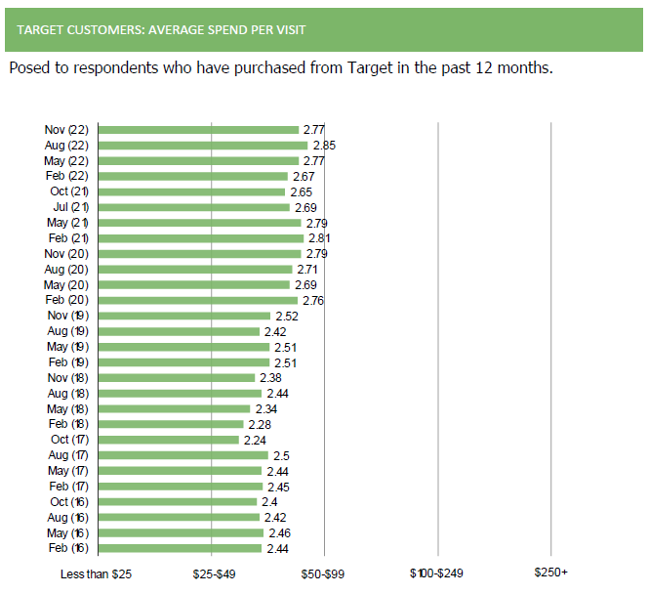This screenshot has height=594, width=649.
Task: Click the green 'Target Customers' header banner
Action: point(324,29)
